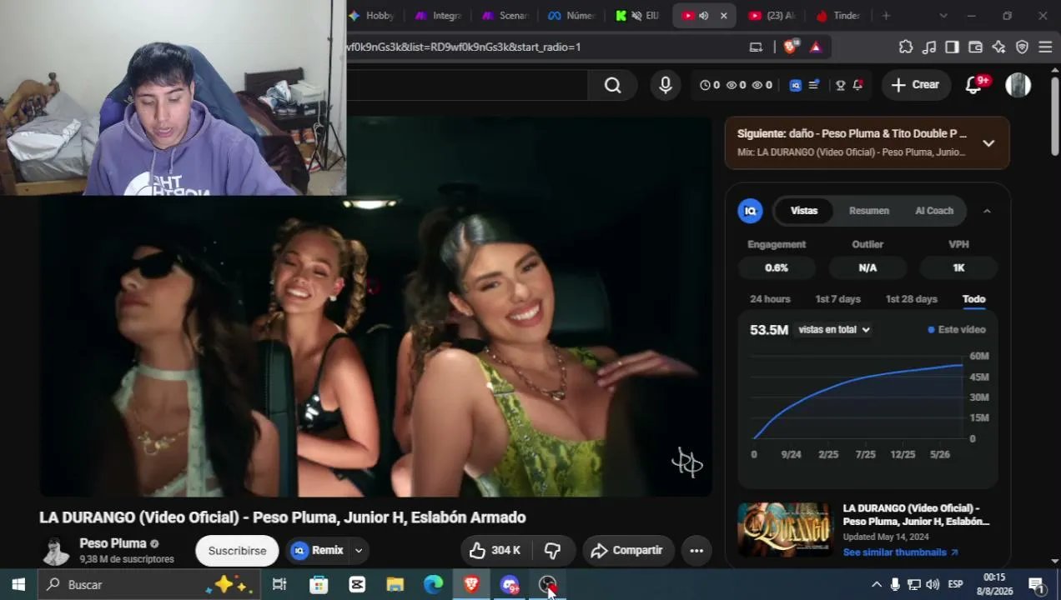Click the Crear button

pyautogui.click(x=916, y=85)
